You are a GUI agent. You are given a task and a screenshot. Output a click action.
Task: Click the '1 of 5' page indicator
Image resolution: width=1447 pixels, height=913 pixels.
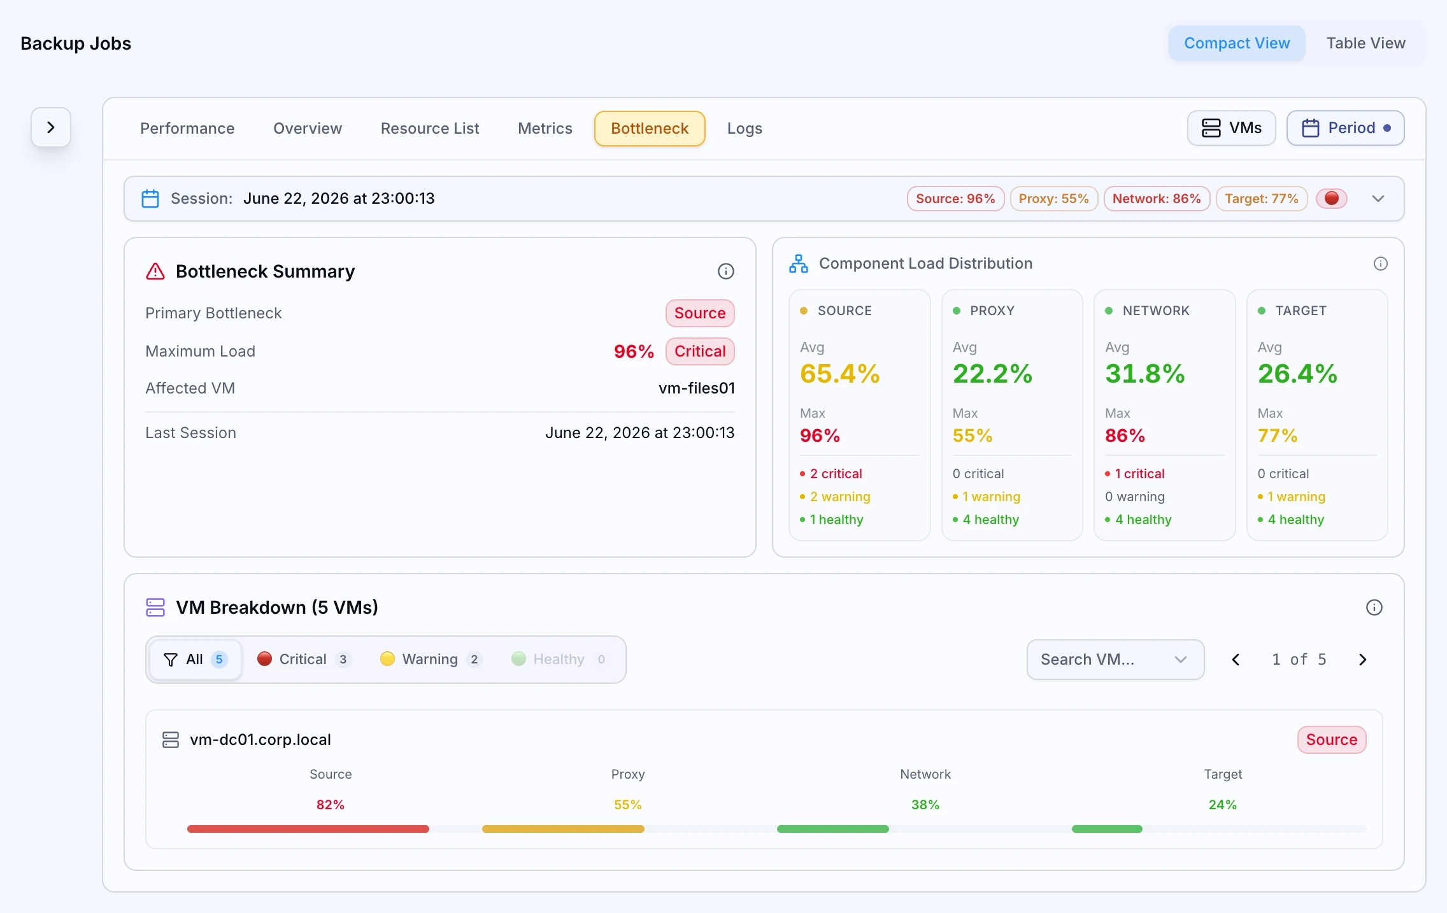tap(1299, 660)
